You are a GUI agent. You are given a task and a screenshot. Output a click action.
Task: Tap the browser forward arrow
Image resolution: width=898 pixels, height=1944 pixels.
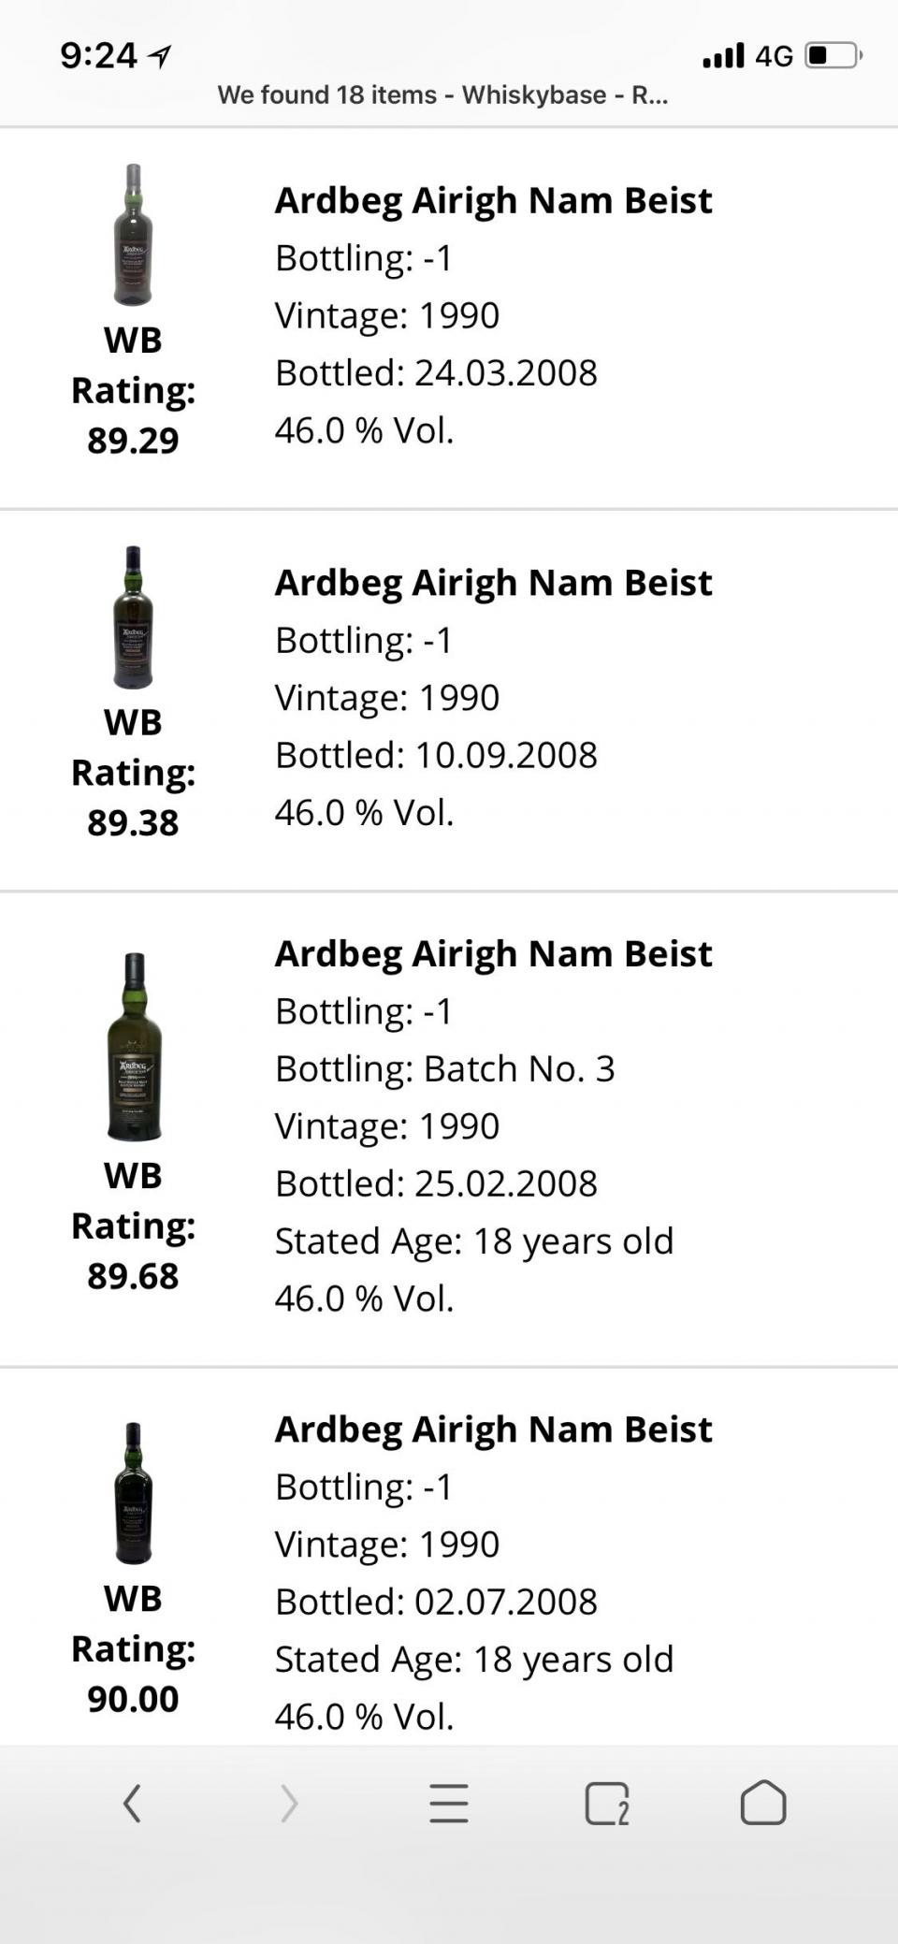tap(289, 1803)
